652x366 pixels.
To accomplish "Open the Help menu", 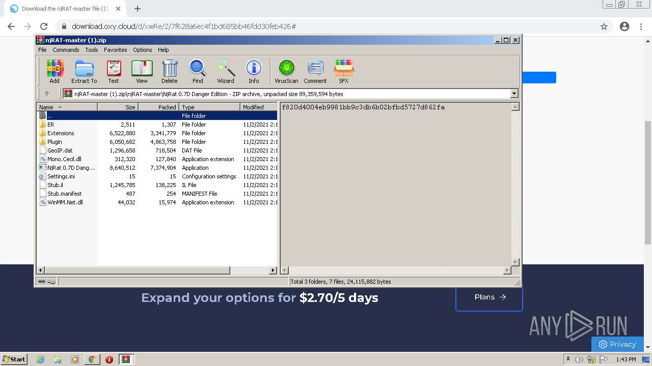I will point(163,50).
